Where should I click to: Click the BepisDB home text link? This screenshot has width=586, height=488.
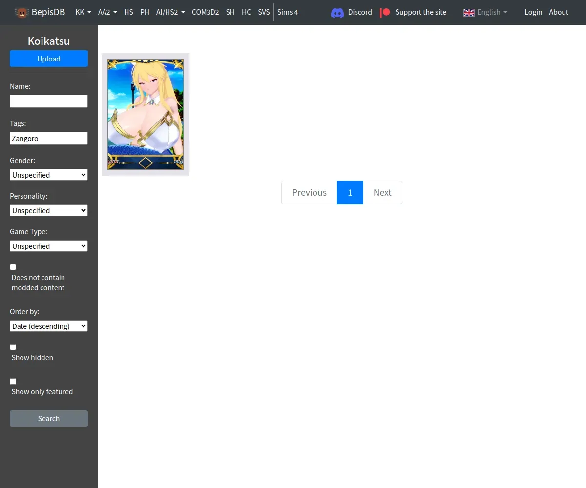point(48,12)
